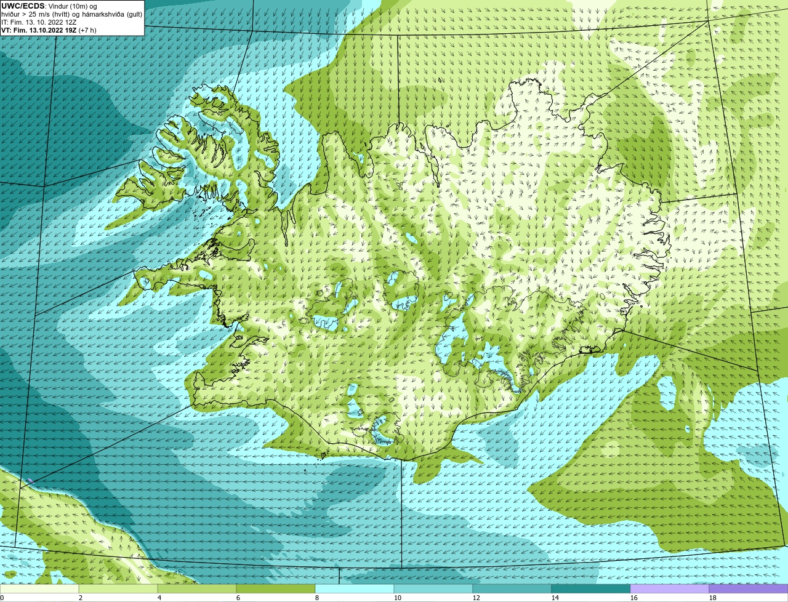
Task: Click the 'VT: Fim. 13.10.2022 19Z (+7 h)' line
Action: tap(49, 30)
